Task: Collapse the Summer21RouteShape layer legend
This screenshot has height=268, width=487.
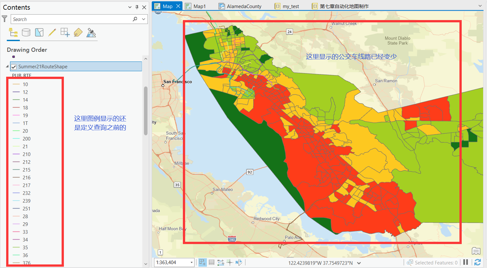Action: (x=7, y=66)
